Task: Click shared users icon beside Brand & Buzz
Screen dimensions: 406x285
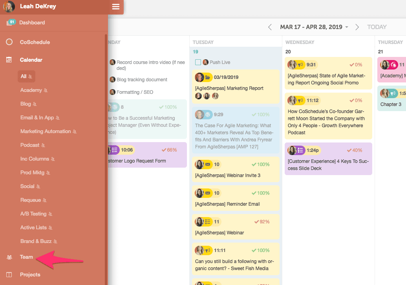Action: click(x=55, y=241)
